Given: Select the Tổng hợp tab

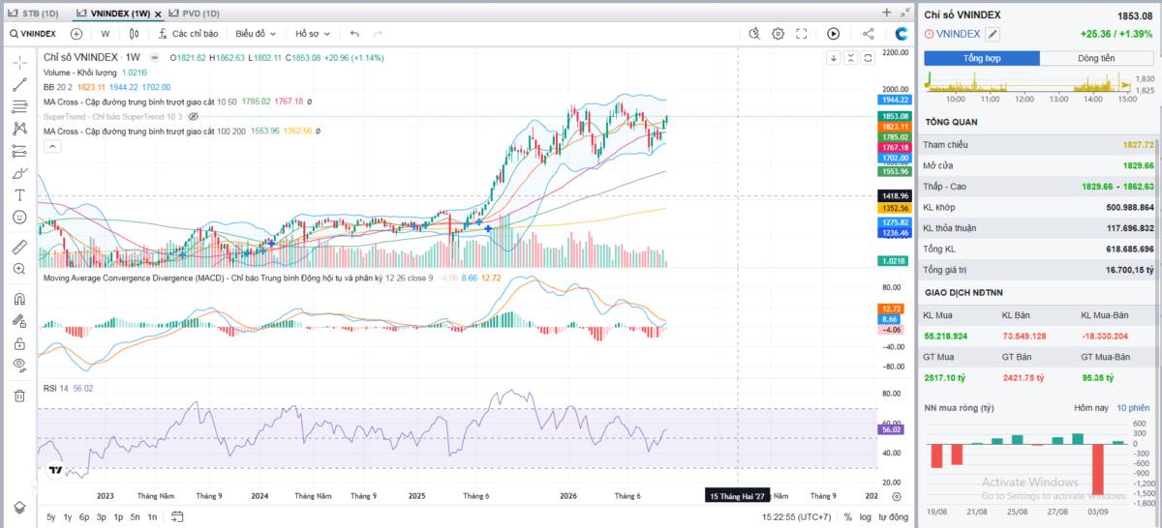Looking at the screenshot, I should [982, 58].
